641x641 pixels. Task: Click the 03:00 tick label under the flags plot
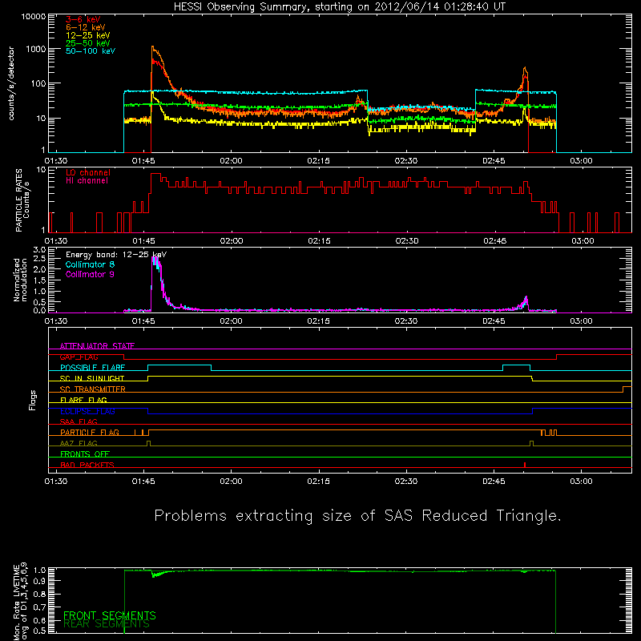pos(582,482)
